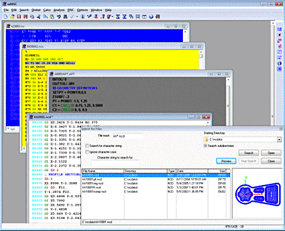285x231 pixels.
Task: Open the DNC menu
Action: tap(71, 10)
